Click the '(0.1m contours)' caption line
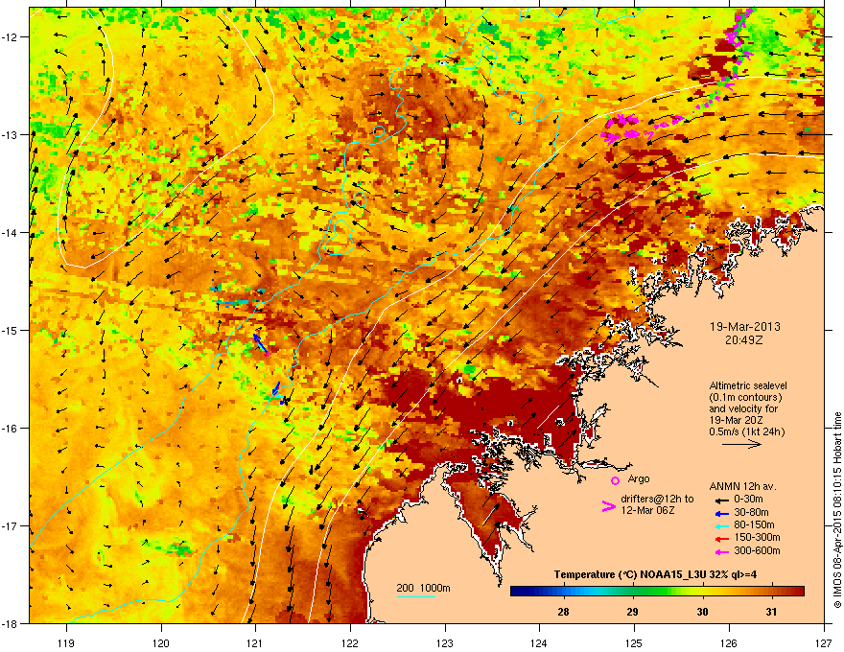This screenshot has height=652, width=844. pyautogui.click(x=745, y=397)
